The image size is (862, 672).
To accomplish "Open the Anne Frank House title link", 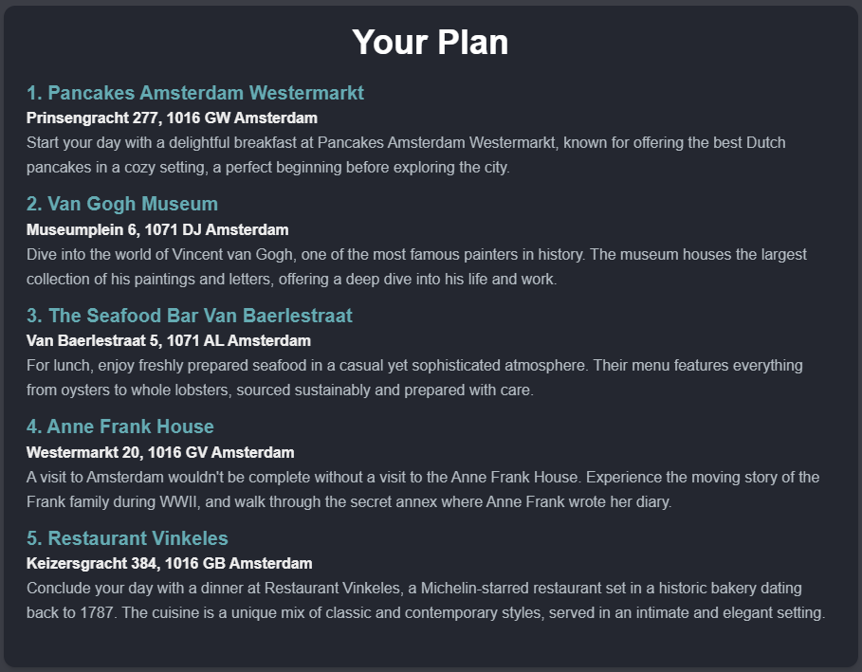I will pyautogui.click(x=130, y=427).
